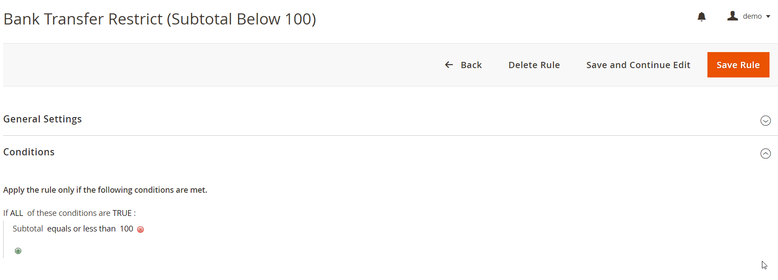Go back using the Back button

tap(463, 65)
